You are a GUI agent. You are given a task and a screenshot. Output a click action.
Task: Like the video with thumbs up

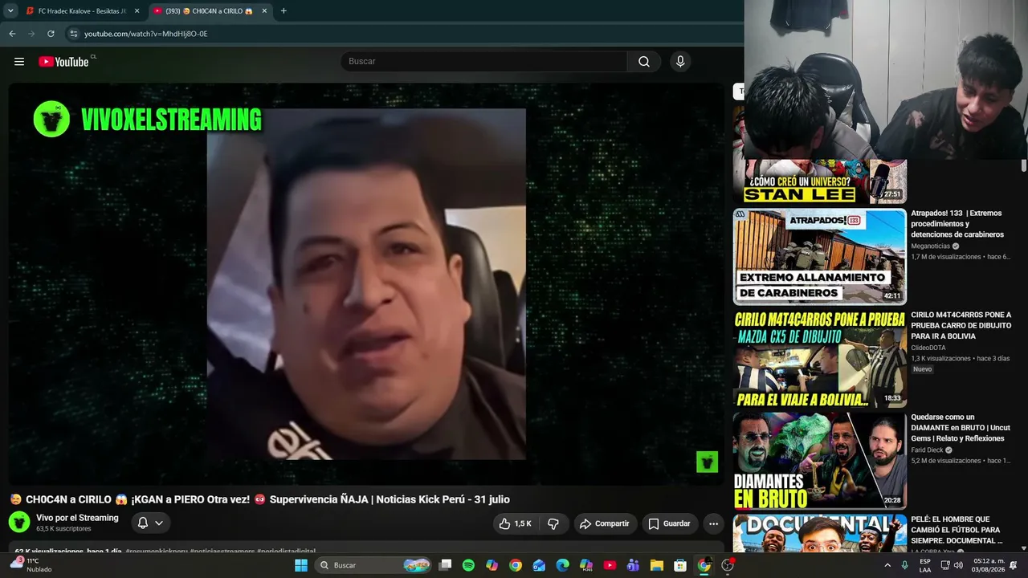pos(514,523)
